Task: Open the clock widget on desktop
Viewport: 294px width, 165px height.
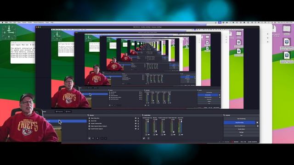Action: 9,32
